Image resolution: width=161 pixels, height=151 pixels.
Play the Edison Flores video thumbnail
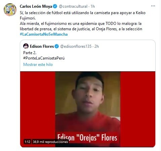point(88,109)
